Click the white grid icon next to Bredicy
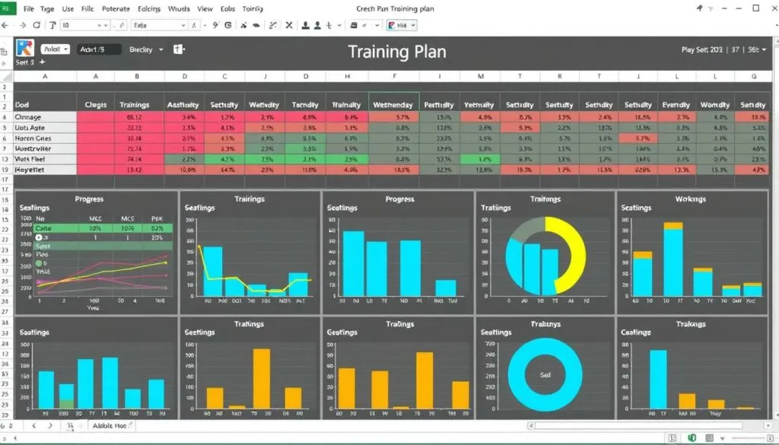 [180, 49]
